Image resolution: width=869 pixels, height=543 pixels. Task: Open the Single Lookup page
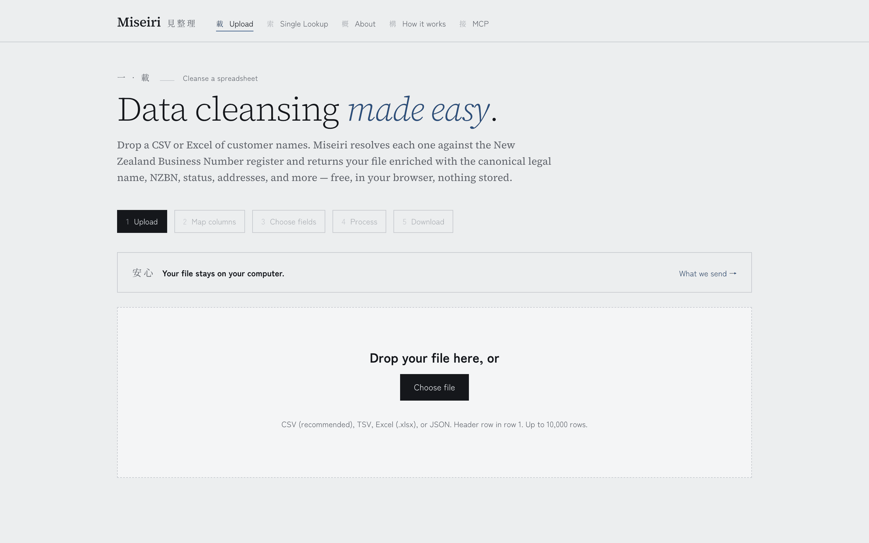click(x=297, y=24)
